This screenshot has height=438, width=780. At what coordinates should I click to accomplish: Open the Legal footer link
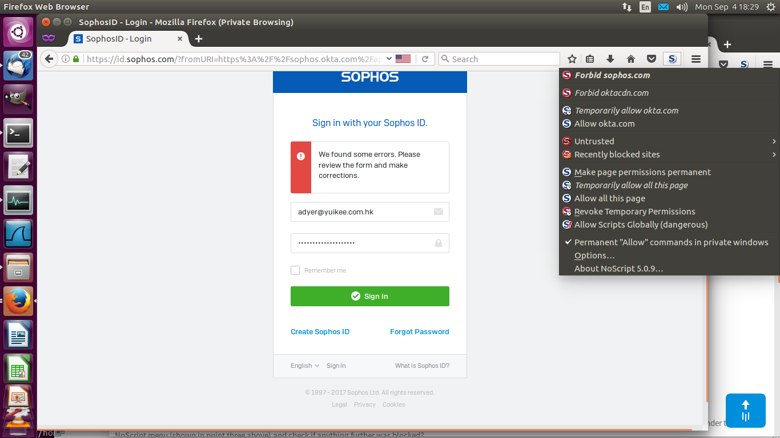click(339, 404)
